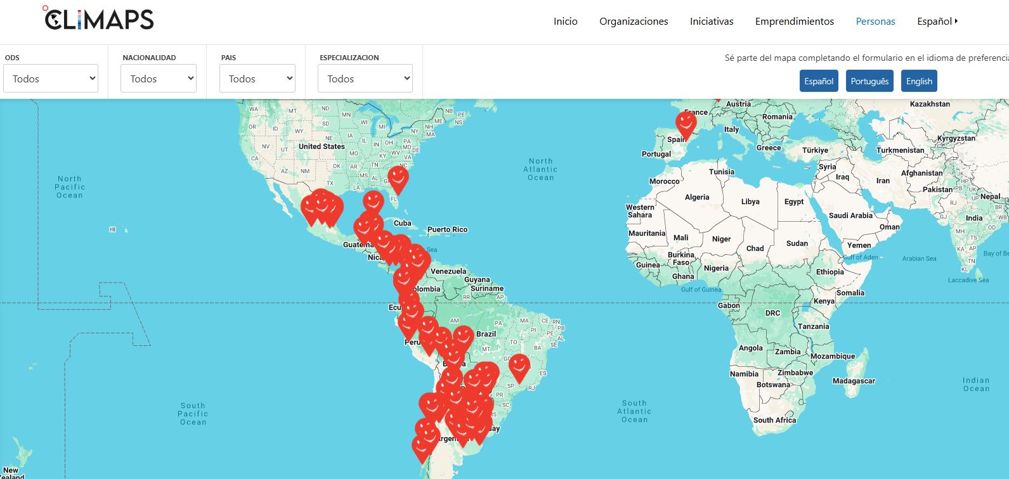1009x479 pixels.
Task: Open the Emprendimientos section
Action: click(794, 22)
